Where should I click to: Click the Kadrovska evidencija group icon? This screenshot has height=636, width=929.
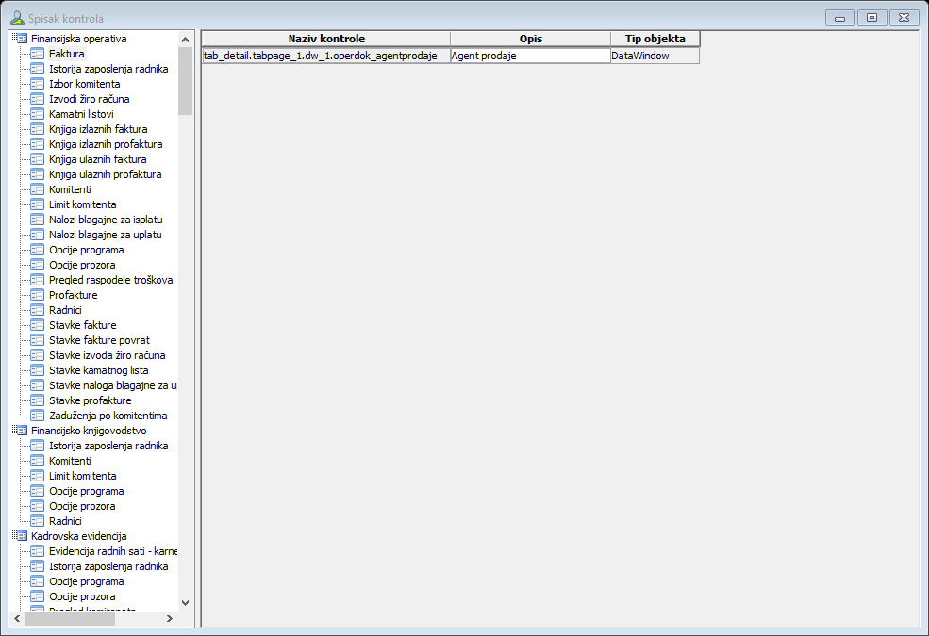pyautogui.click(x=20, y=536)
